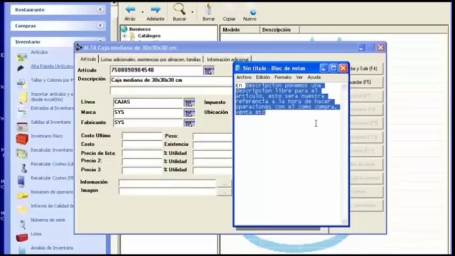Click the Fabricante field containing SYS
This screenshot has height=256, width=455.
[148, 123]
